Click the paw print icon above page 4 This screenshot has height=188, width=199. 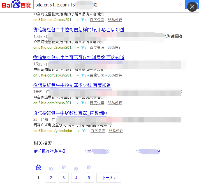(76, 169)
